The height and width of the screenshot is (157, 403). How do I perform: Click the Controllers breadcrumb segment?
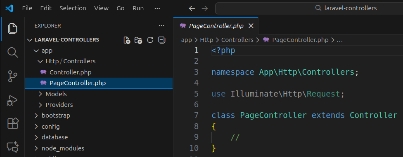tap(237, 40)
